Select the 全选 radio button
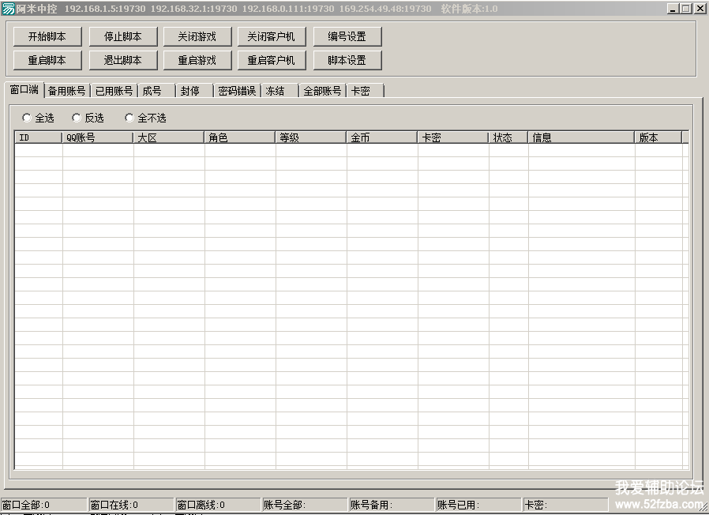 click(28, 118)
